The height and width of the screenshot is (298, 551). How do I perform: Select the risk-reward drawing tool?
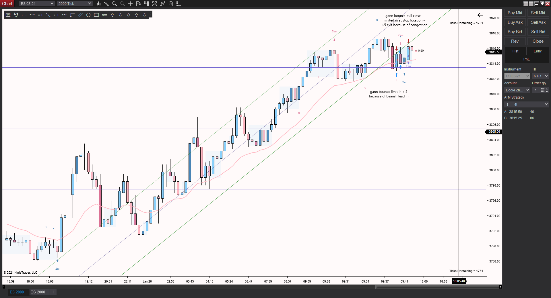[16, 15]
